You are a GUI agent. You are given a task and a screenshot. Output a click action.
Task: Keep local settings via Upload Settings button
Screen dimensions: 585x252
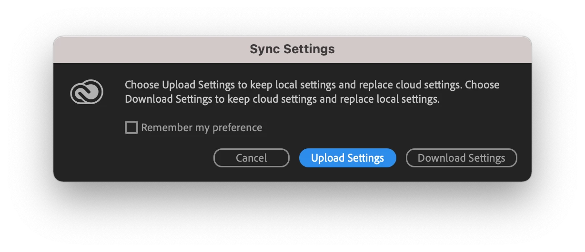point(347,158)
